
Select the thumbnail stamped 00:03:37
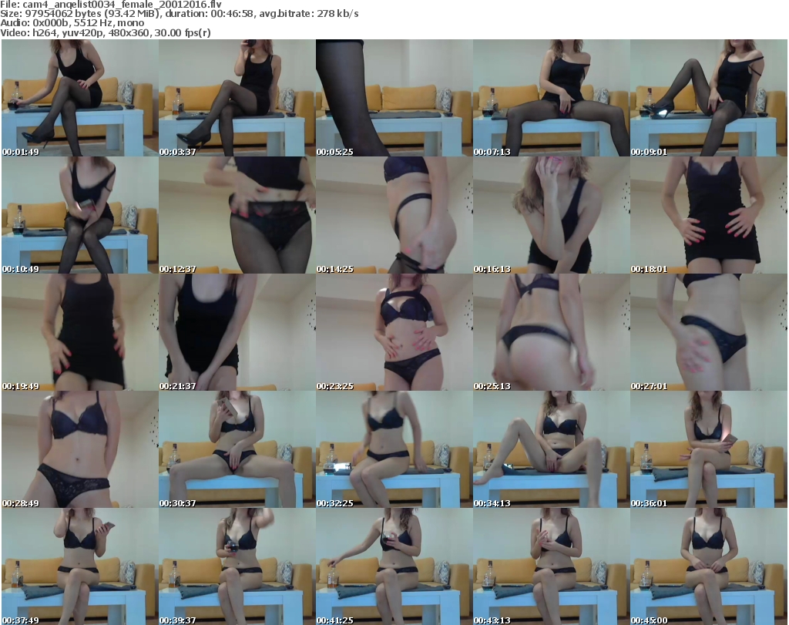point(237,98)
